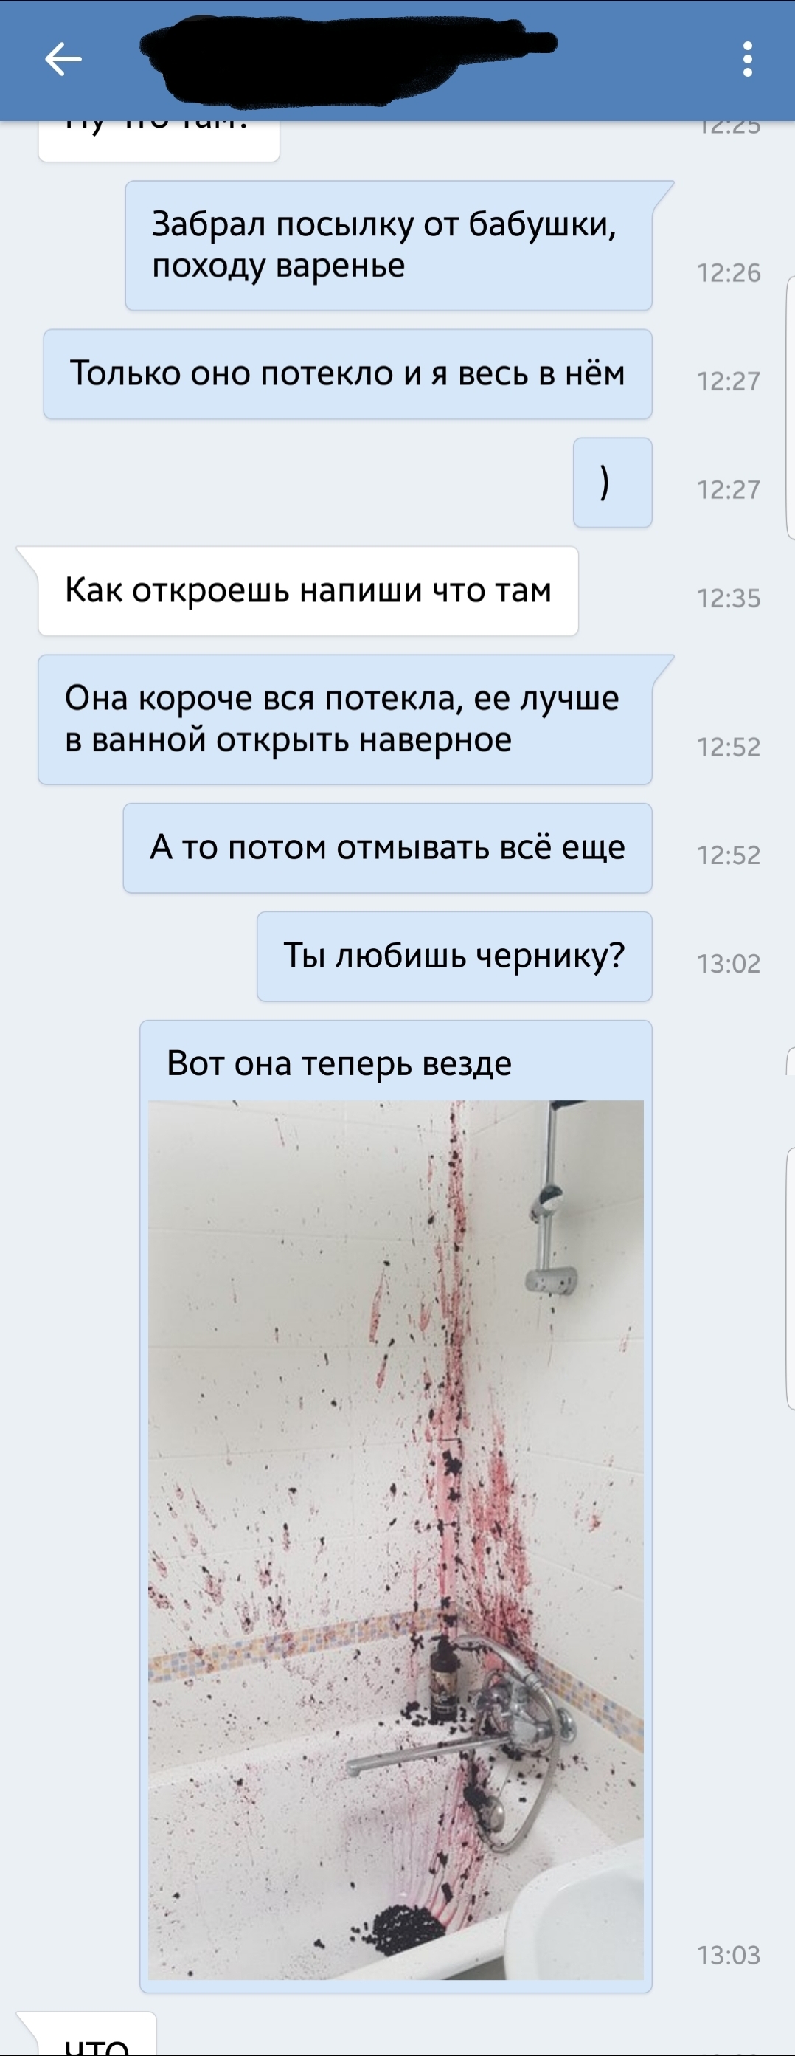Tap the 12:35 timestamp beside incoming message

coord(729,598)
